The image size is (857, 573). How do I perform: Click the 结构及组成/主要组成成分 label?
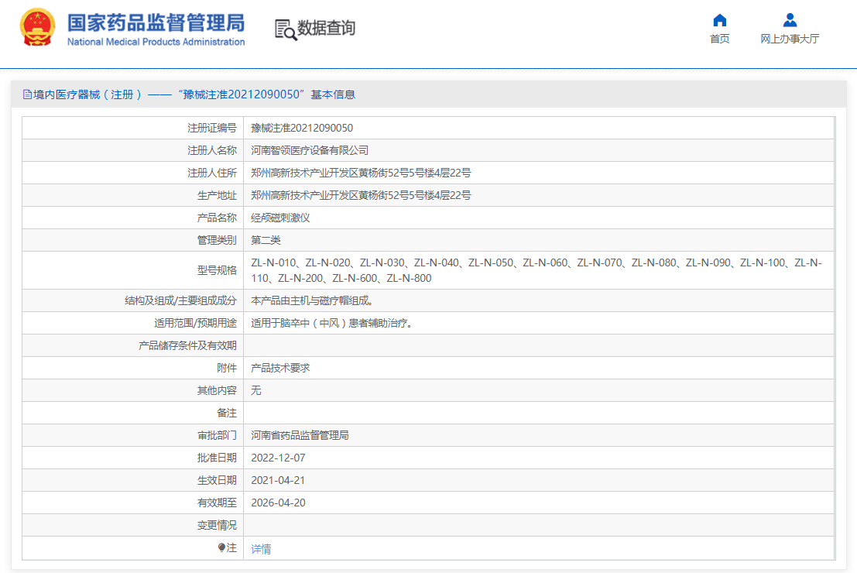(x=180, y=300)
